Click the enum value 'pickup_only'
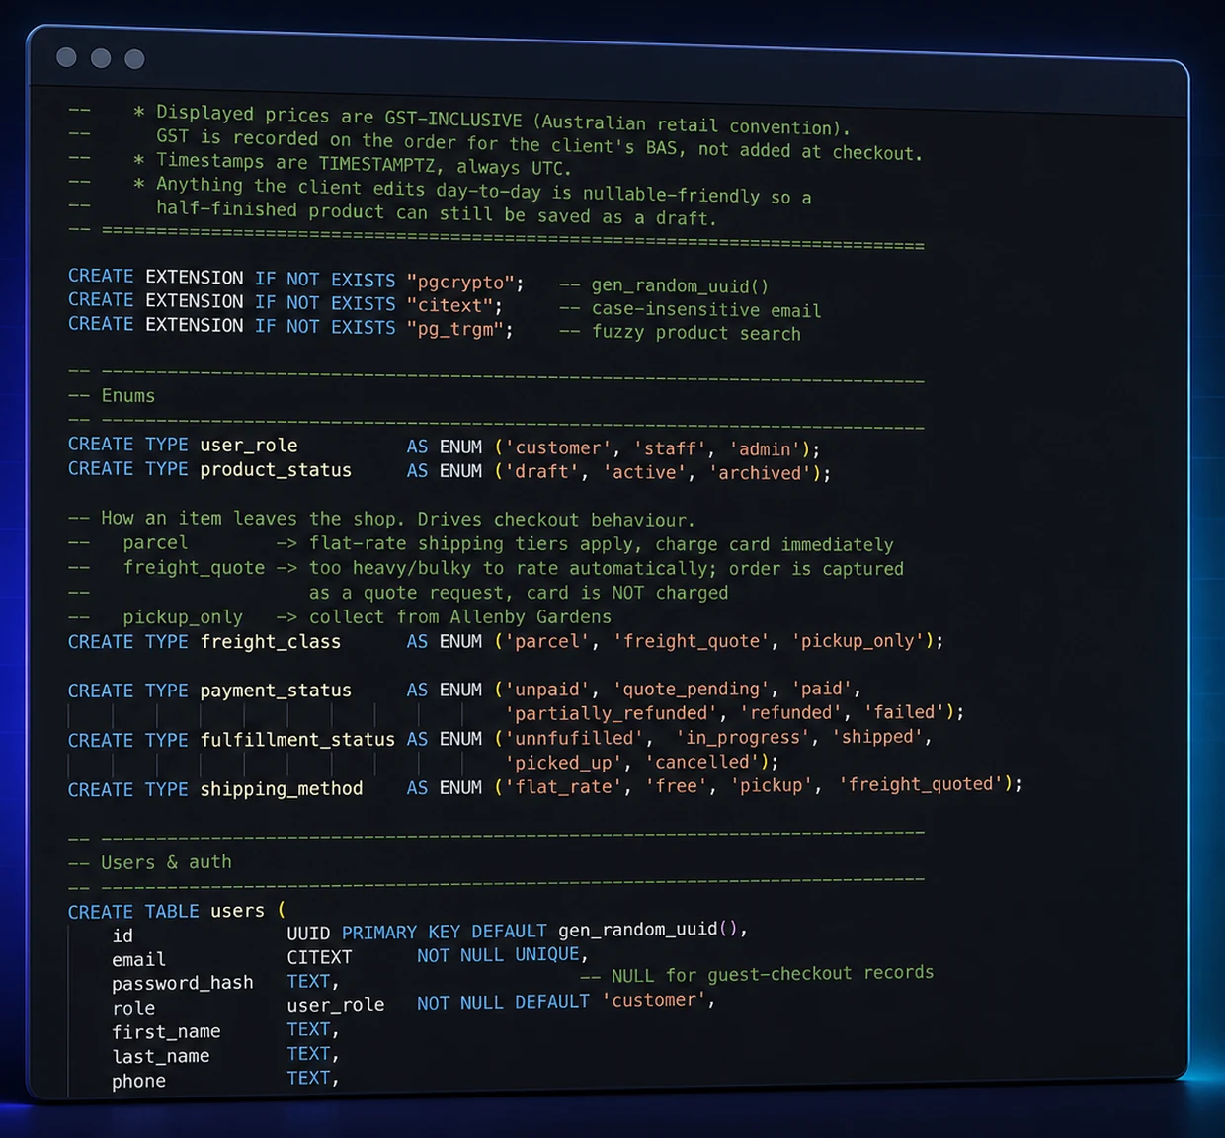The height and width of the screenshot is (1138, 1225). point(858,640)
